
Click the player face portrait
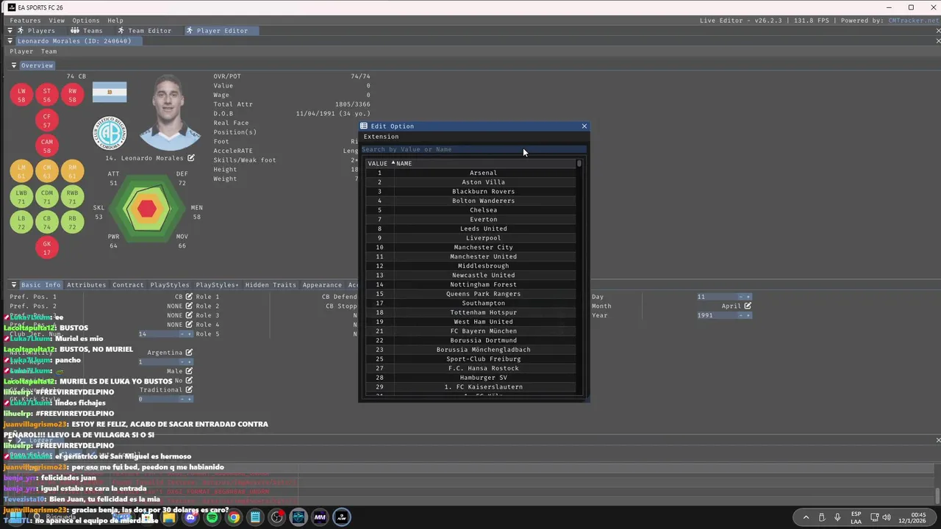point(171,111)
